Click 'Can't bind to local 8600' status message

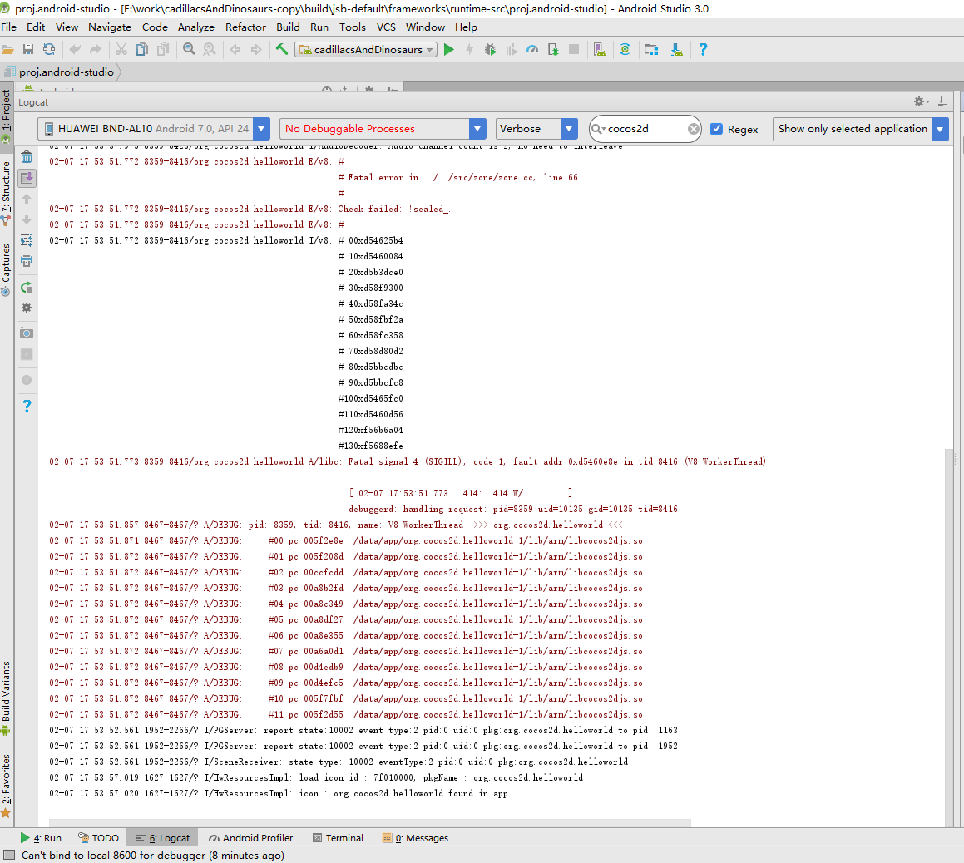pos(152,855)
